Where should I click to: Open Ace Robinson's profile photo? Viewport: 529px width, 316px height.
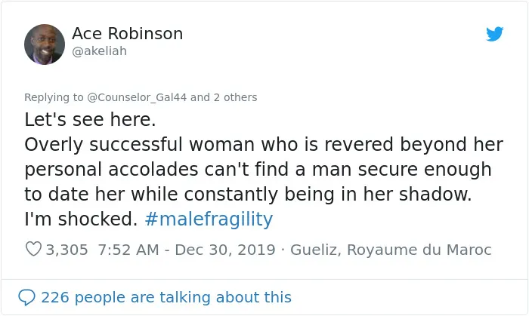(x=45, y=44)
